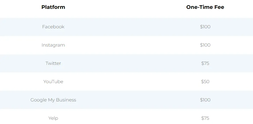Click the $100 fee for Google My Business
This screenshot has height=124, width=253.
coord(205,100)
